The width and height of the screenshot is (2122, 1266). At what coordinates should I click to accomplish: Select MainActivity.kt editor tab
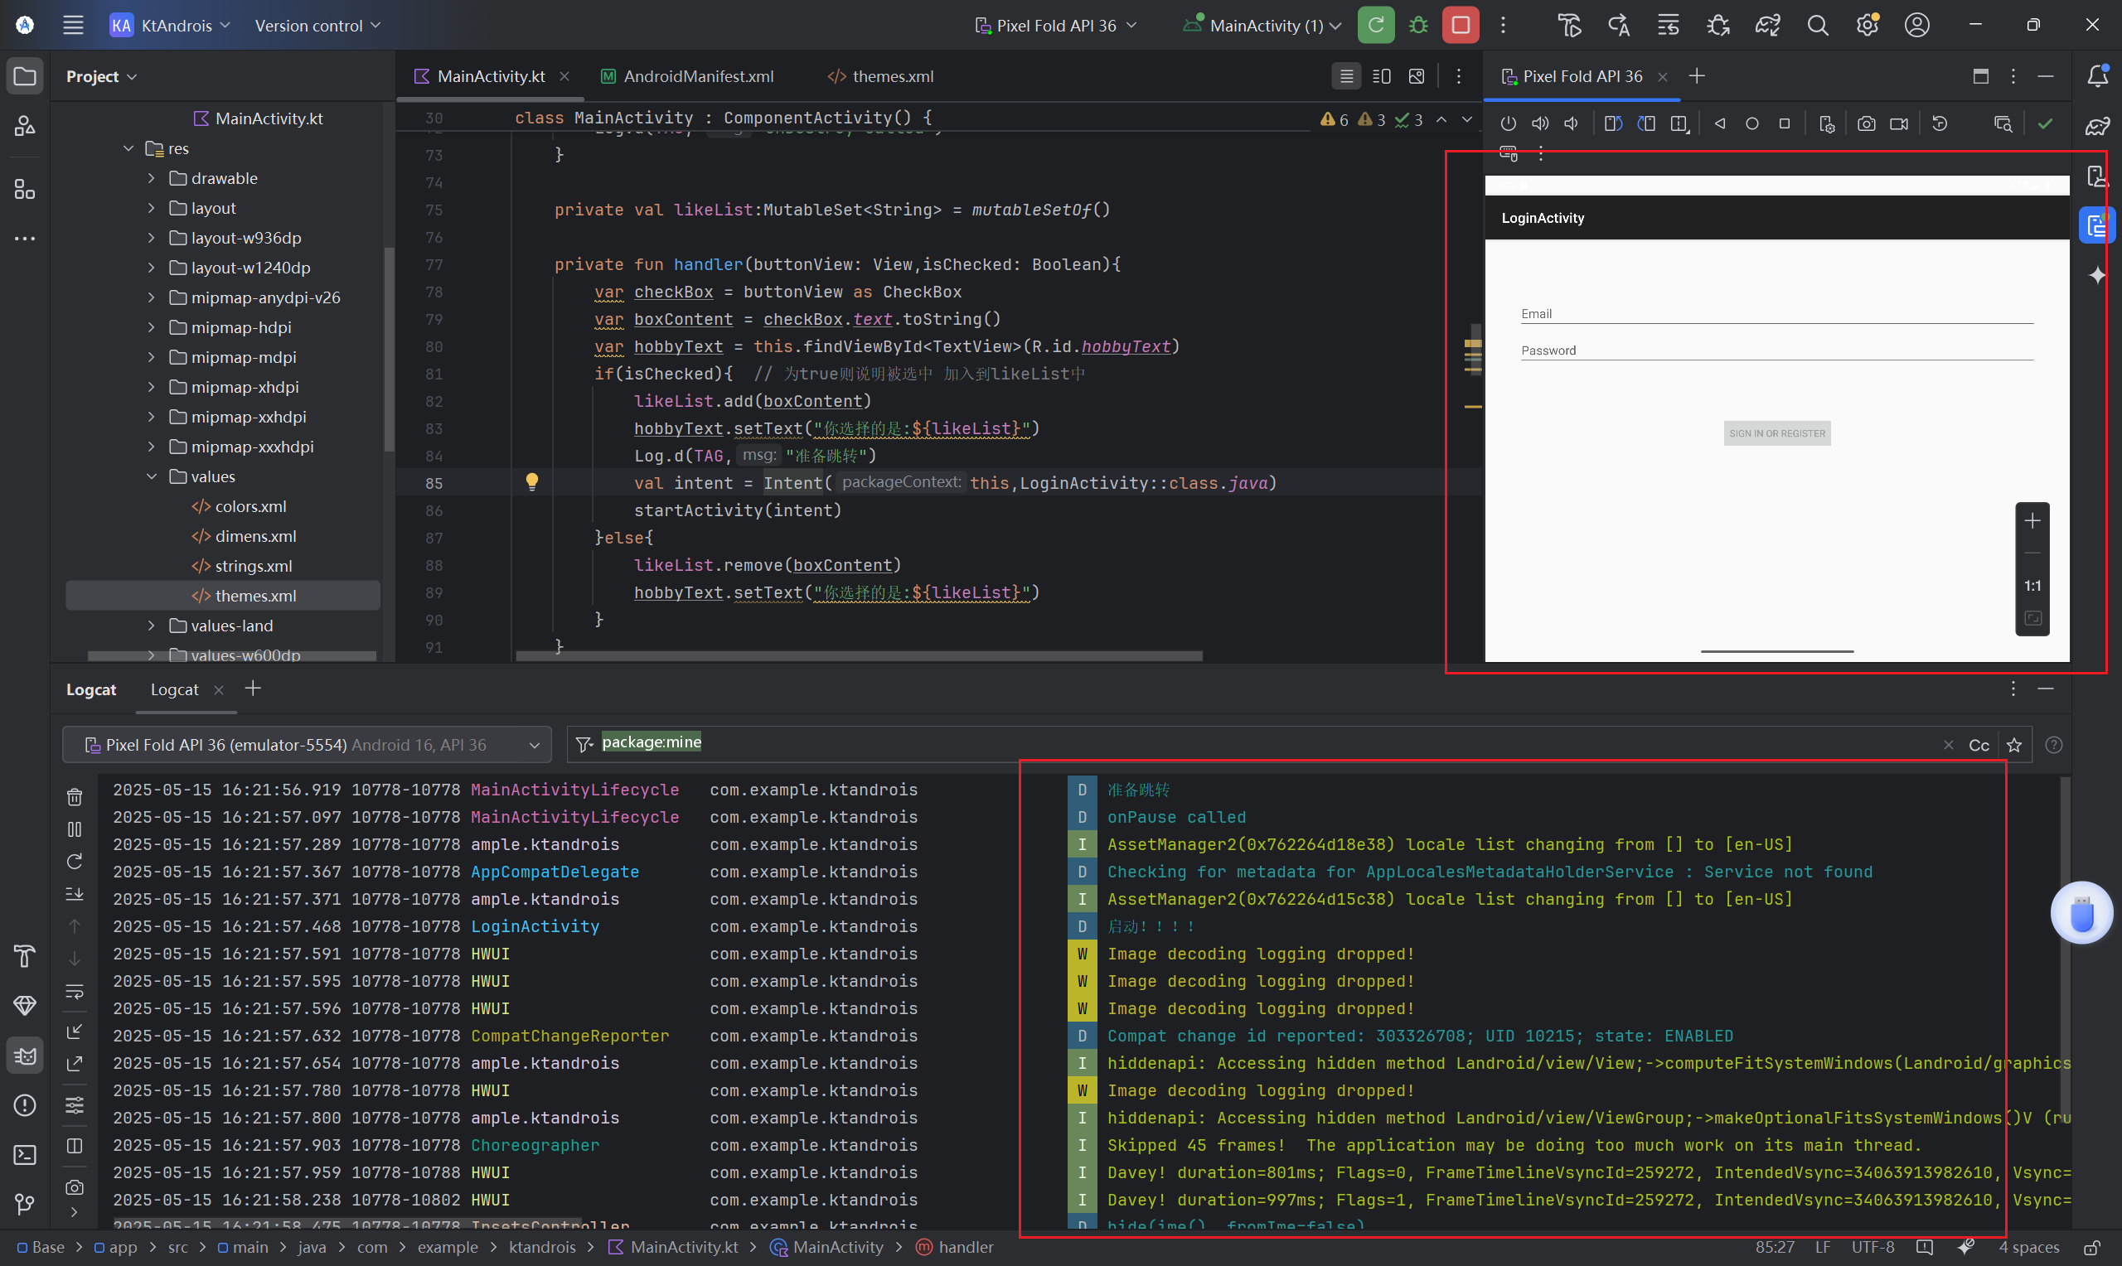[x=481, y=76]
